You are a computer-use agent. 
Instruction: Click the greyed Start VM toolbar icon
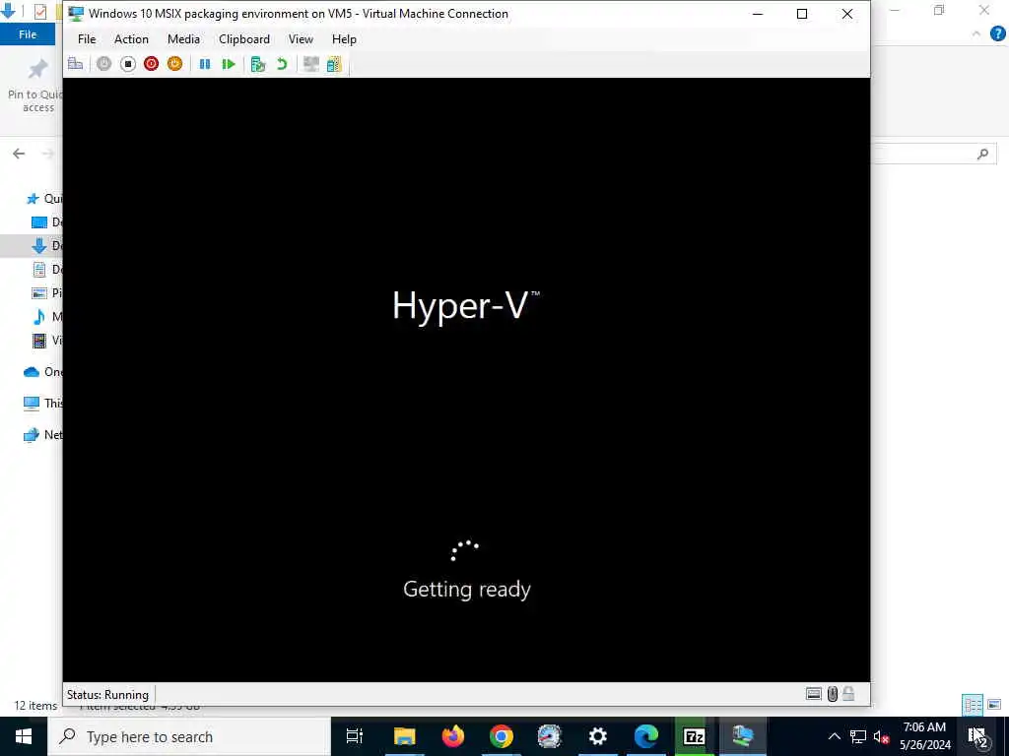103,64
